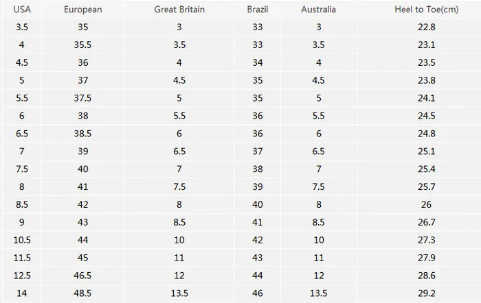Select Brazil size 46 cell
Image resolution: width=481 pixels, height=303 pixels.
coord(258,293)
